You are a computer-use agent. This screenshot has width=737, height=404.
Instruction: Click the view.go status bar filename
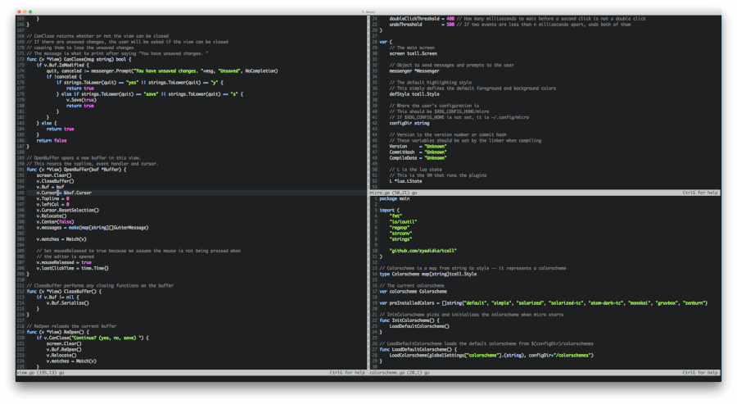point(25,372)
